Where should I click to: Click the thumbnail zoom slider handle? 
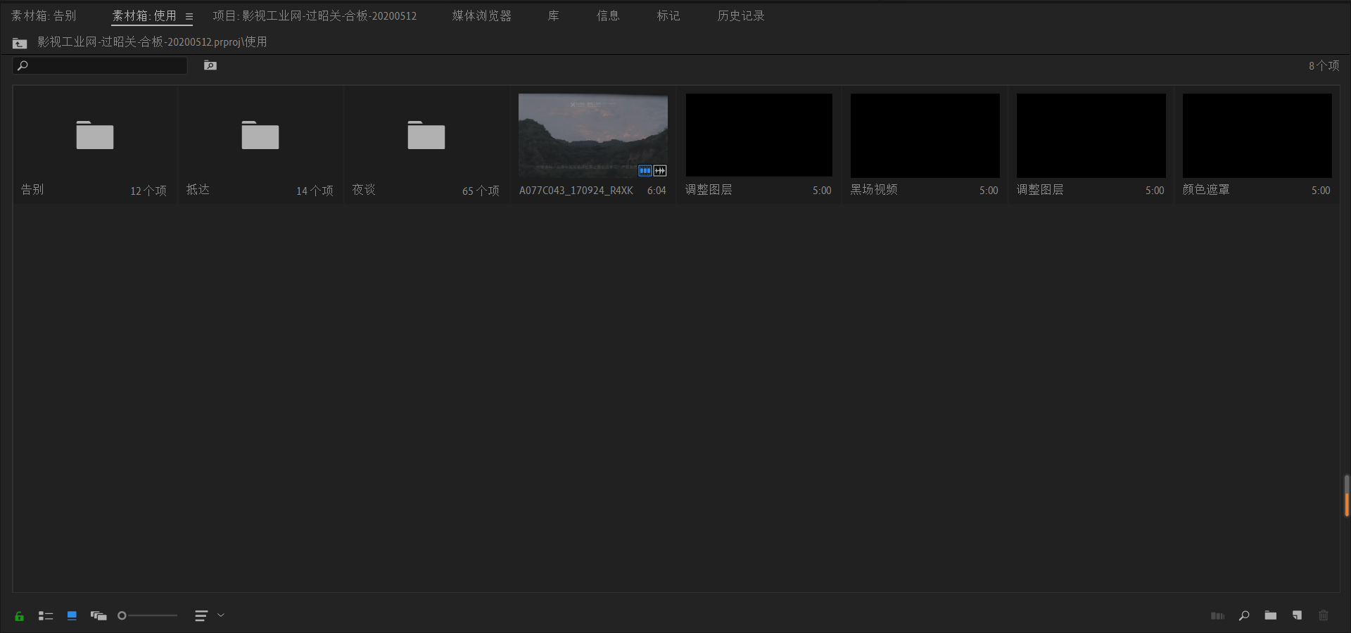tap(122, 616)
